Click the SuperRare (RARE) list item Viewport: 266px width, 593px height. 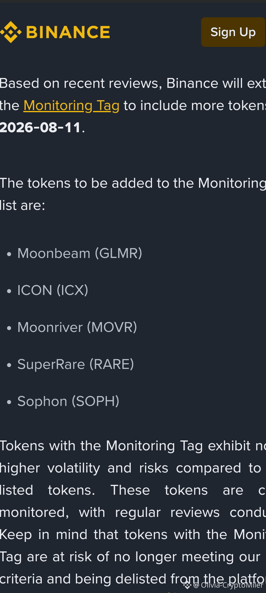pos(76,364)
